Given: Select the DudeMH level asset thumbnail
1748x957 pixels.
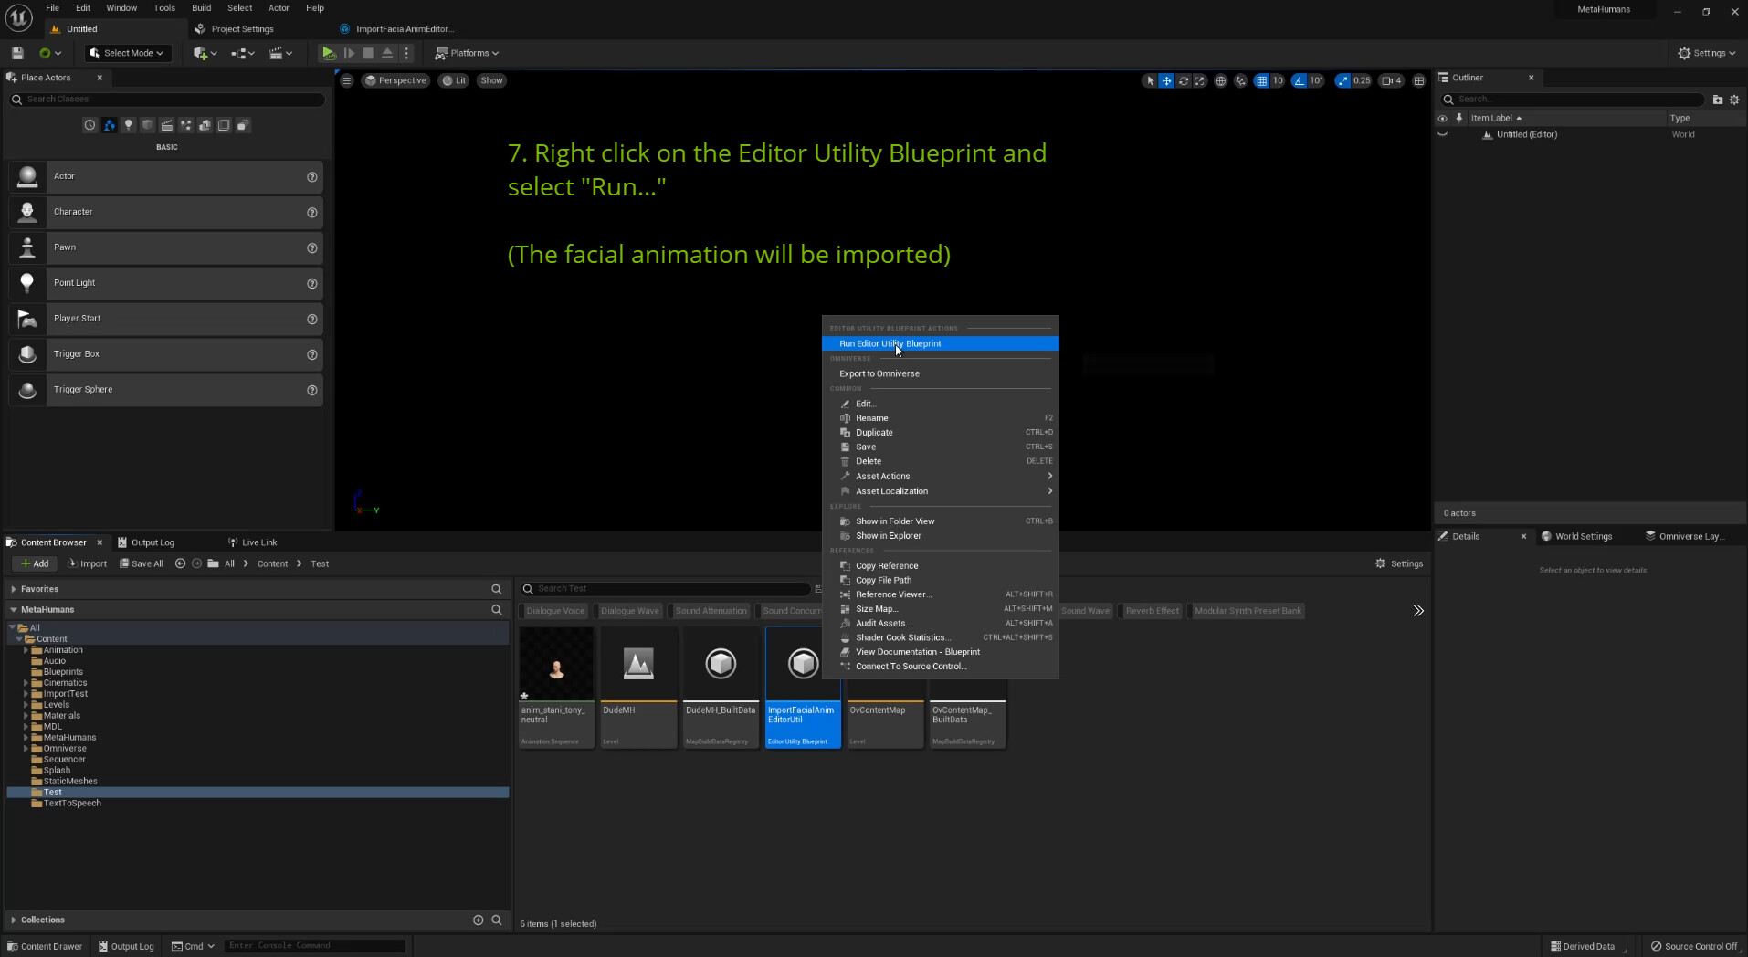Looking at the screenshot, I should 638,664.
